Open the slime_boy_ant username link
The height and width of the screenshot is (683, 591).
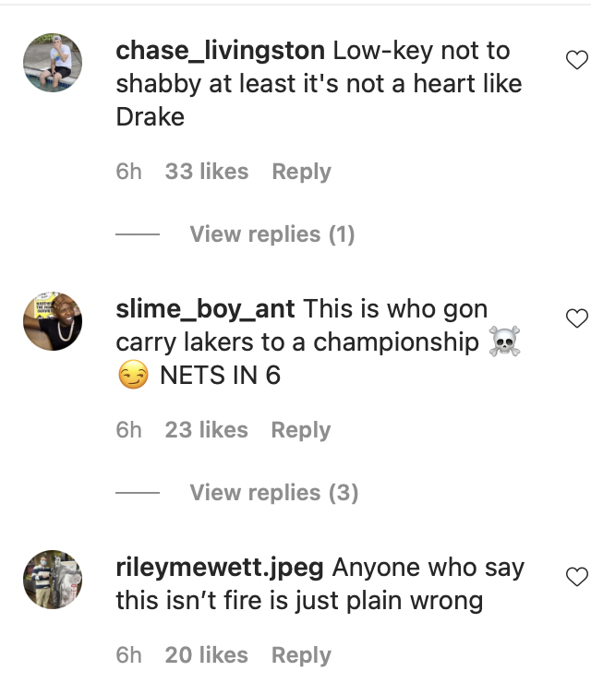[x=205, y=309]
